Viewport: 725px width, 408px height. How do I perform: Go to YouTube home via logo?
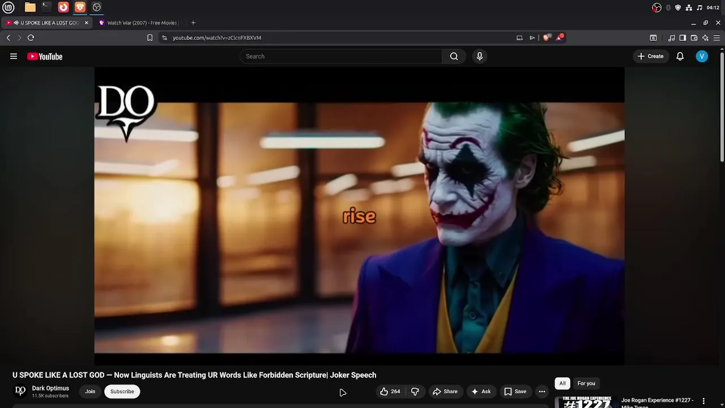click(45, 56)
